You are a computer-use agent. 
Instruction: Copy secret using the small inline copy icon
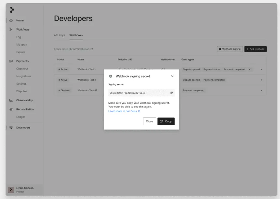tap(171, 93)
